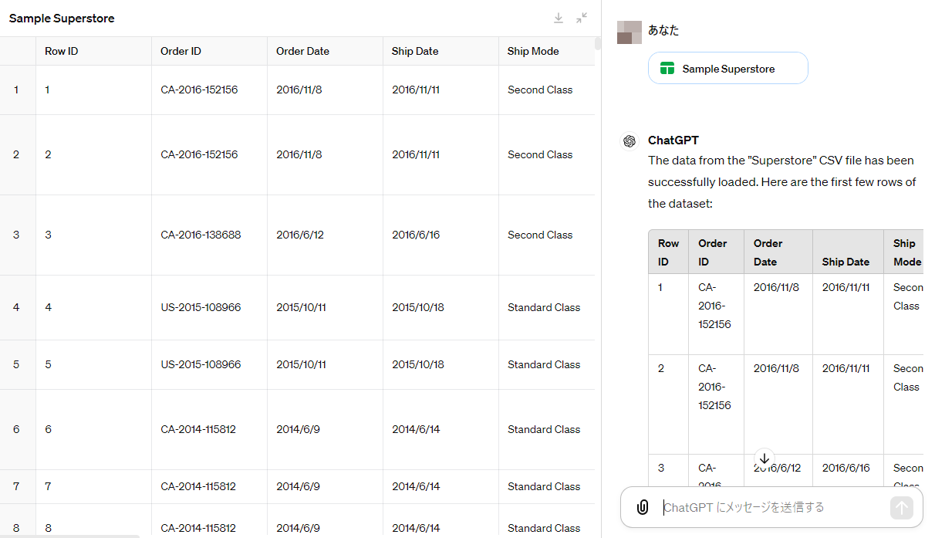Viewport: 935px width, 538px height.
Task: Open the Sample Superstore file attachment
Action: [x=727, y=69]
